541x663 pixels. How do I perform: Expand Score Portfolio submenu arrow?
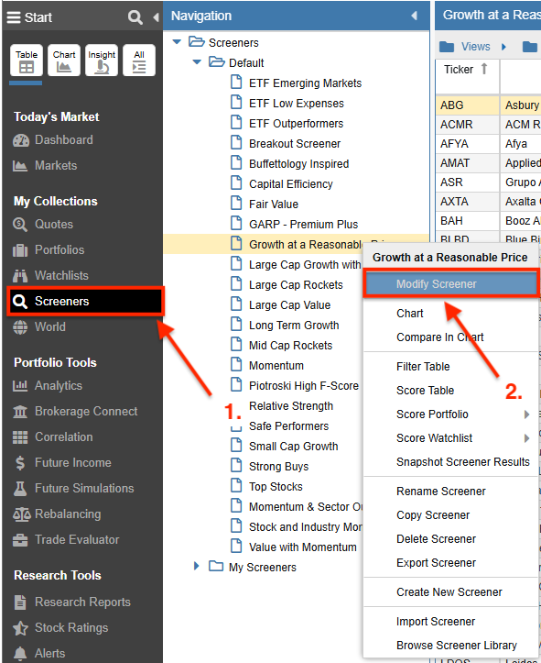tap(526, 414)
